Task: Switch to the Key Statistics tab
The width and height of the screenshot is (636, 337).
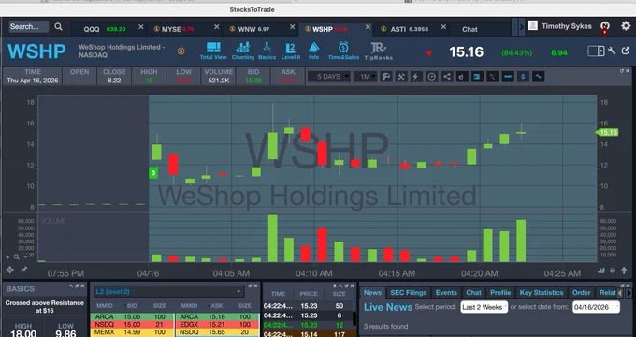Action: (x=542, y=292)
